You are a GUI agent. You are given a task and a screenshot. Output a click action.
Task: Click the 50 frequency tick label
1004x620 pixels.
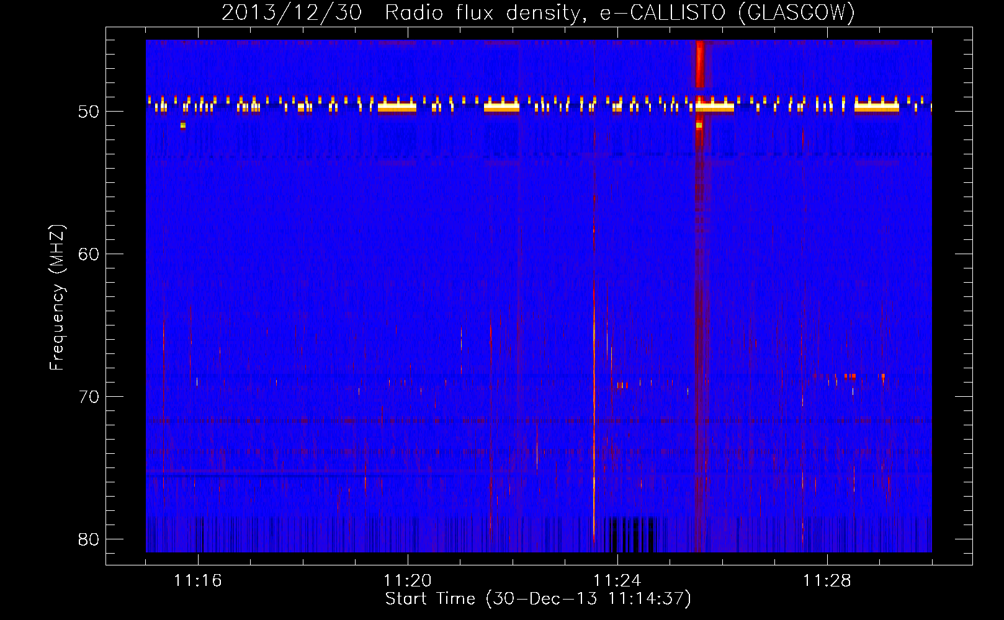tap(89, 112)
